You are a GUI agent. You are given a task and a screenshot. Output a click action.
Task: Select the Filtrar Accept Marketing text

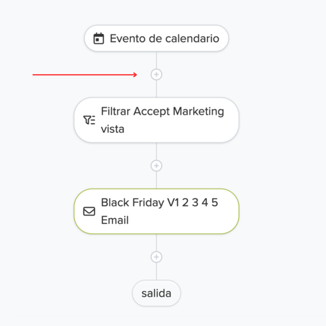162,111
